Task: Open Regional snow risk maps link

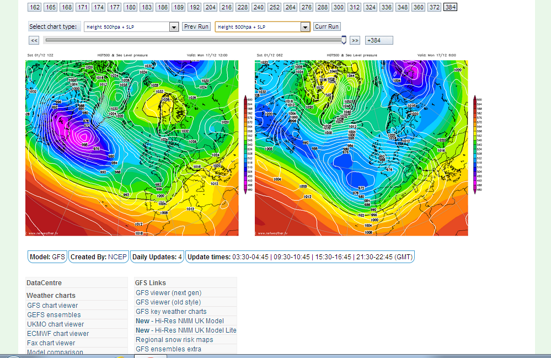Action: [174, 340]
